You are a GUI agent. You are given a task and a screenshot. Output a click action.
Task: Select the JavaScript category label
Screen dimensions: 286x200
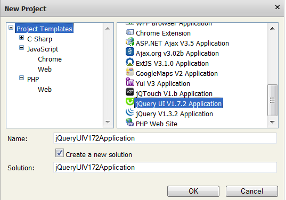click(43, 49)
